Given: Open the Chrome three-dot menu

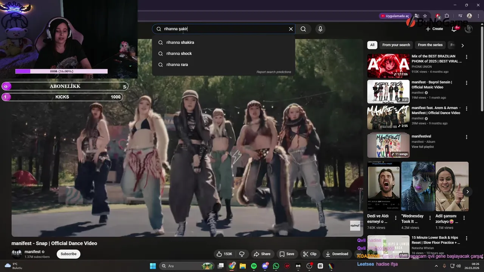Looking at the screenshot, I should click(x=478, y=16).
